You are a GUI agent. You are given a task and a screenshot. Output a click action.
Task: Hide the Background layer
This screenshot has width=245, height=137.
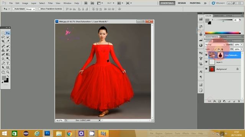(206, 69)
